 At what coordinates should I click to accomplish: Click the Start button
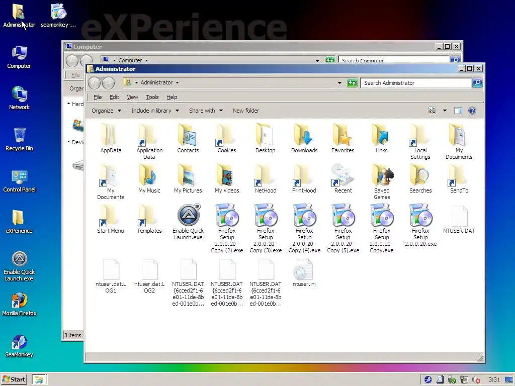point(14,379)
